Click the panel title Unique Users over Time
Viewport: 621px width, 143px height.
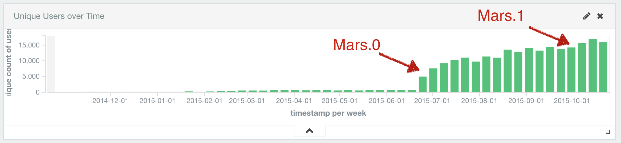(x=59, y=16)
